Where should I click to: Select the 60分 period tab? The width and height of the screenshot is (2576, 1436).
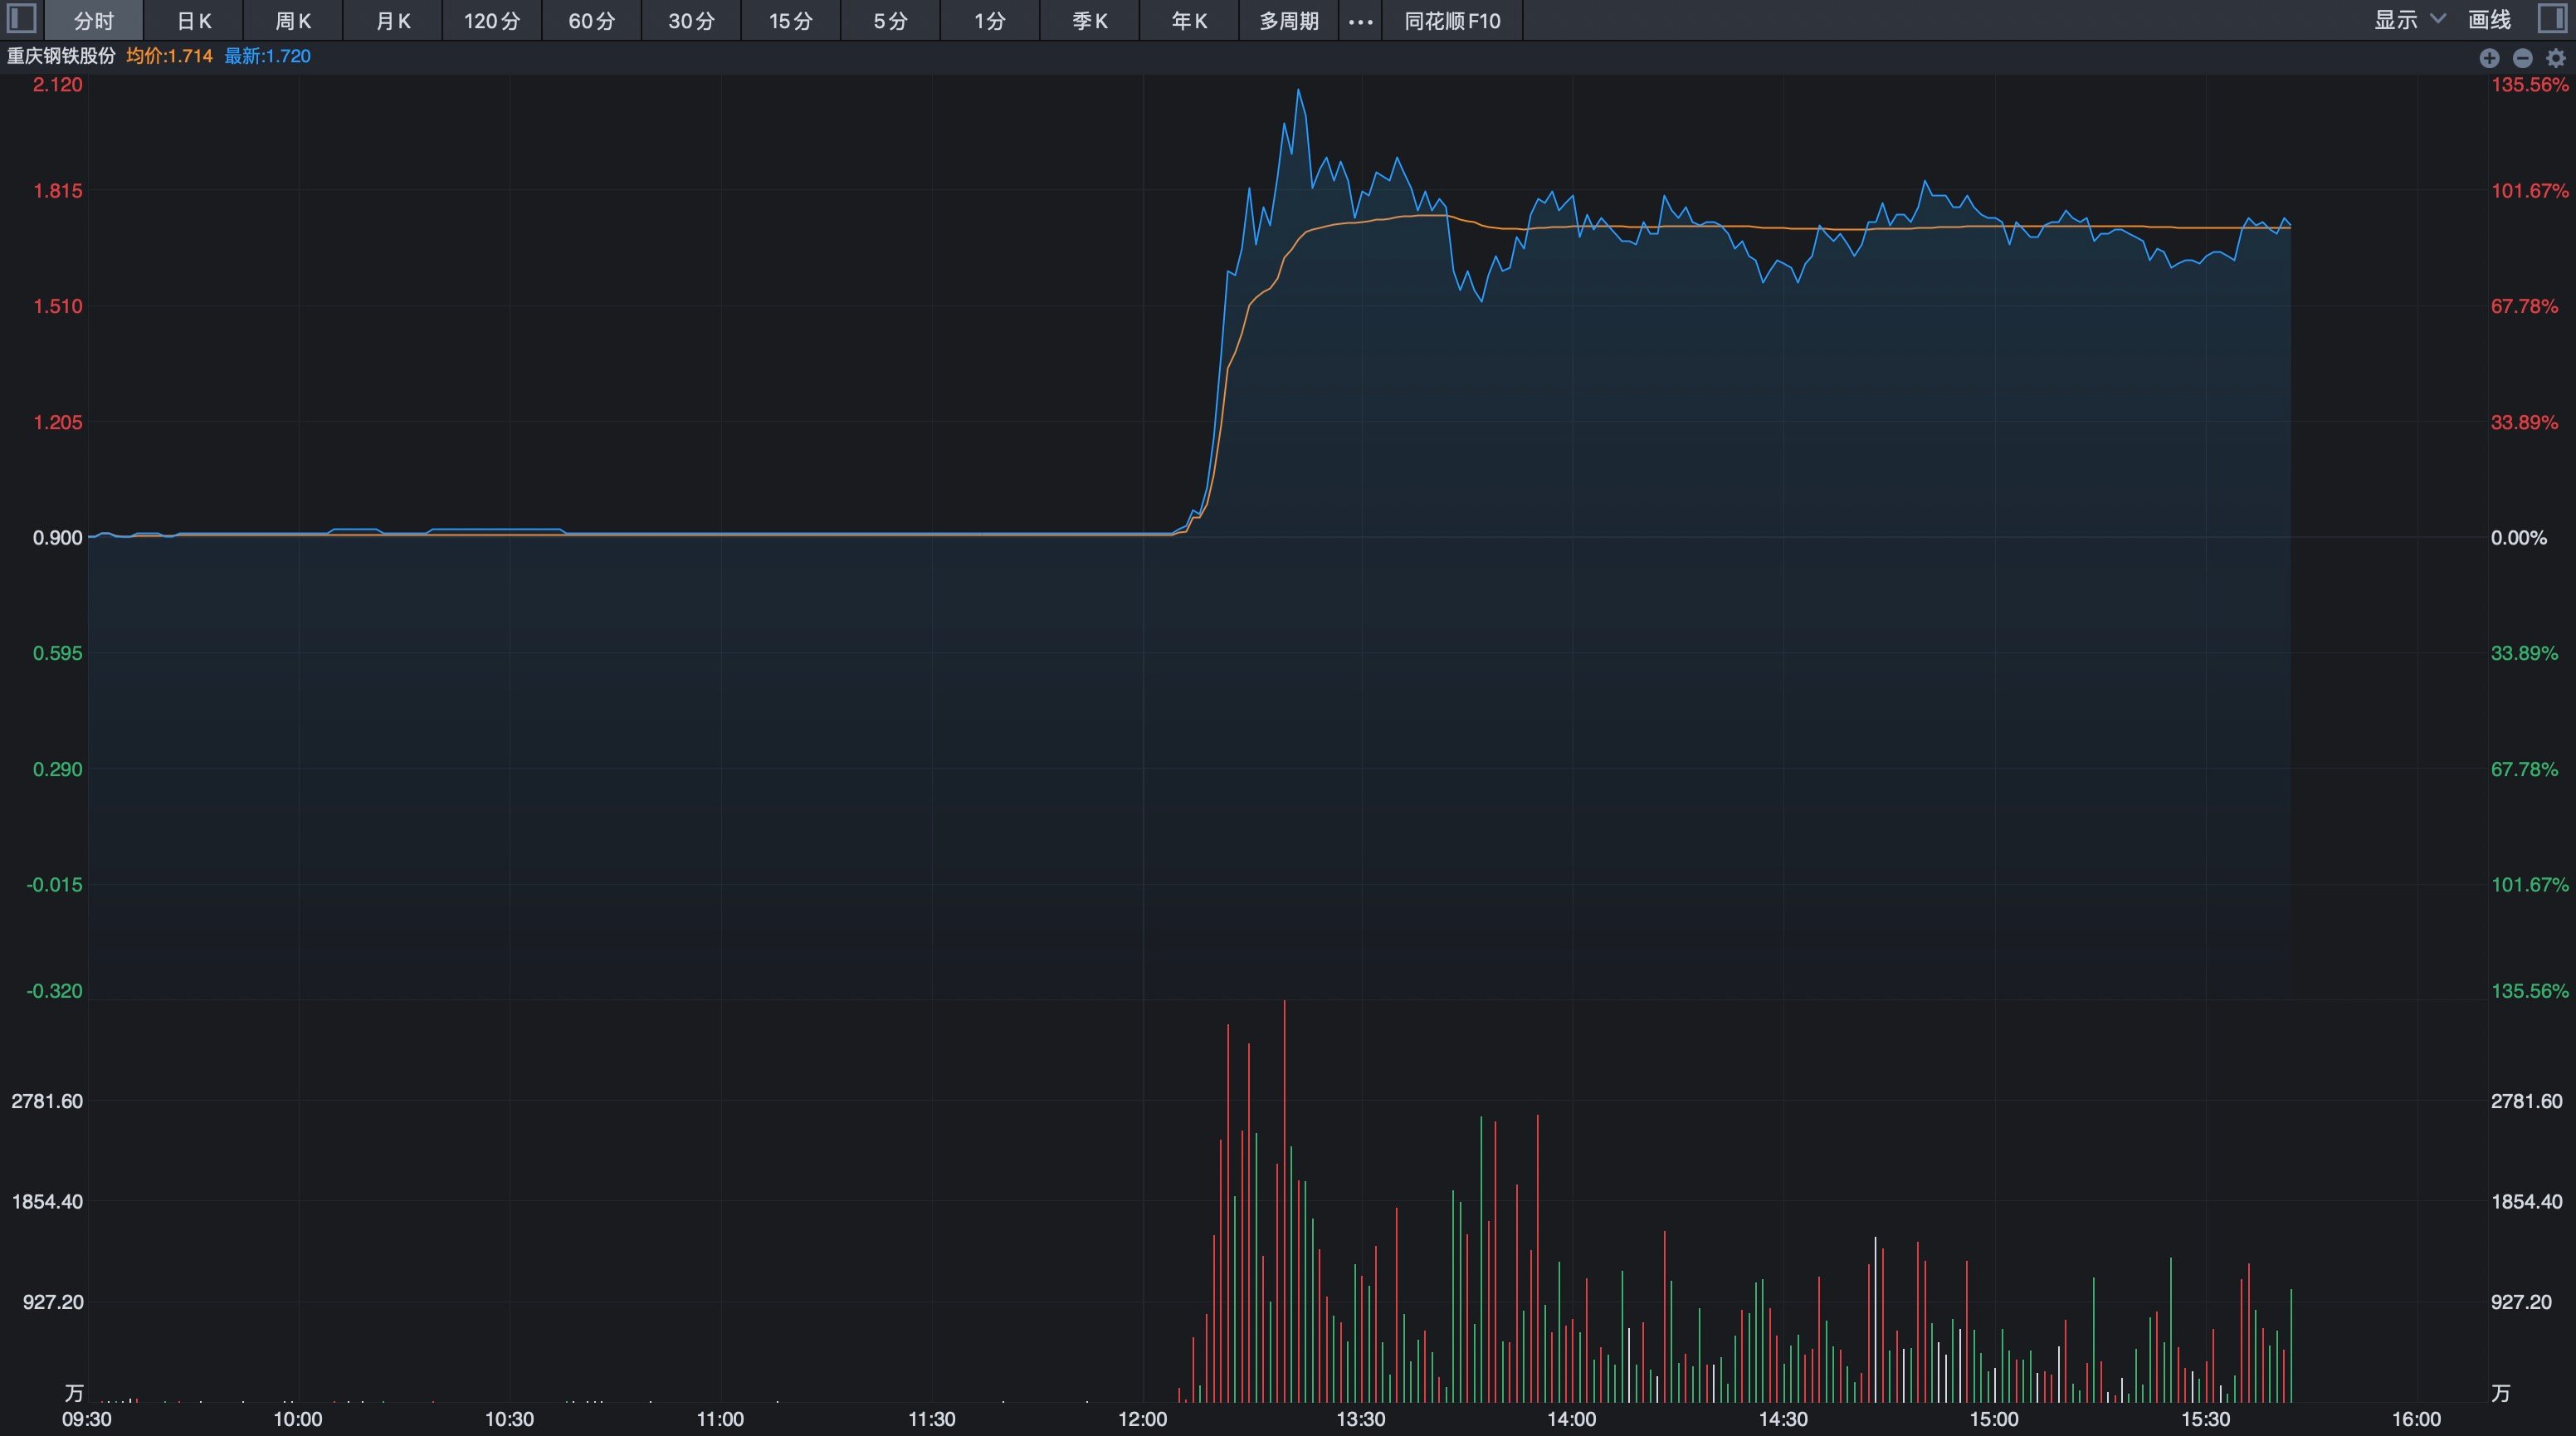[x=592, y=21]
